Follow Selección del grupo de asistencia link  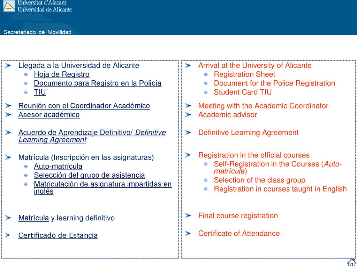pos(89,175)
